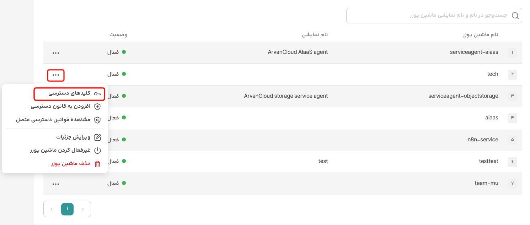This screenshot has width=530, height=225.
Task: Select مشاهده قوانین دسترسی متصل option
Action: click(53, 120)
